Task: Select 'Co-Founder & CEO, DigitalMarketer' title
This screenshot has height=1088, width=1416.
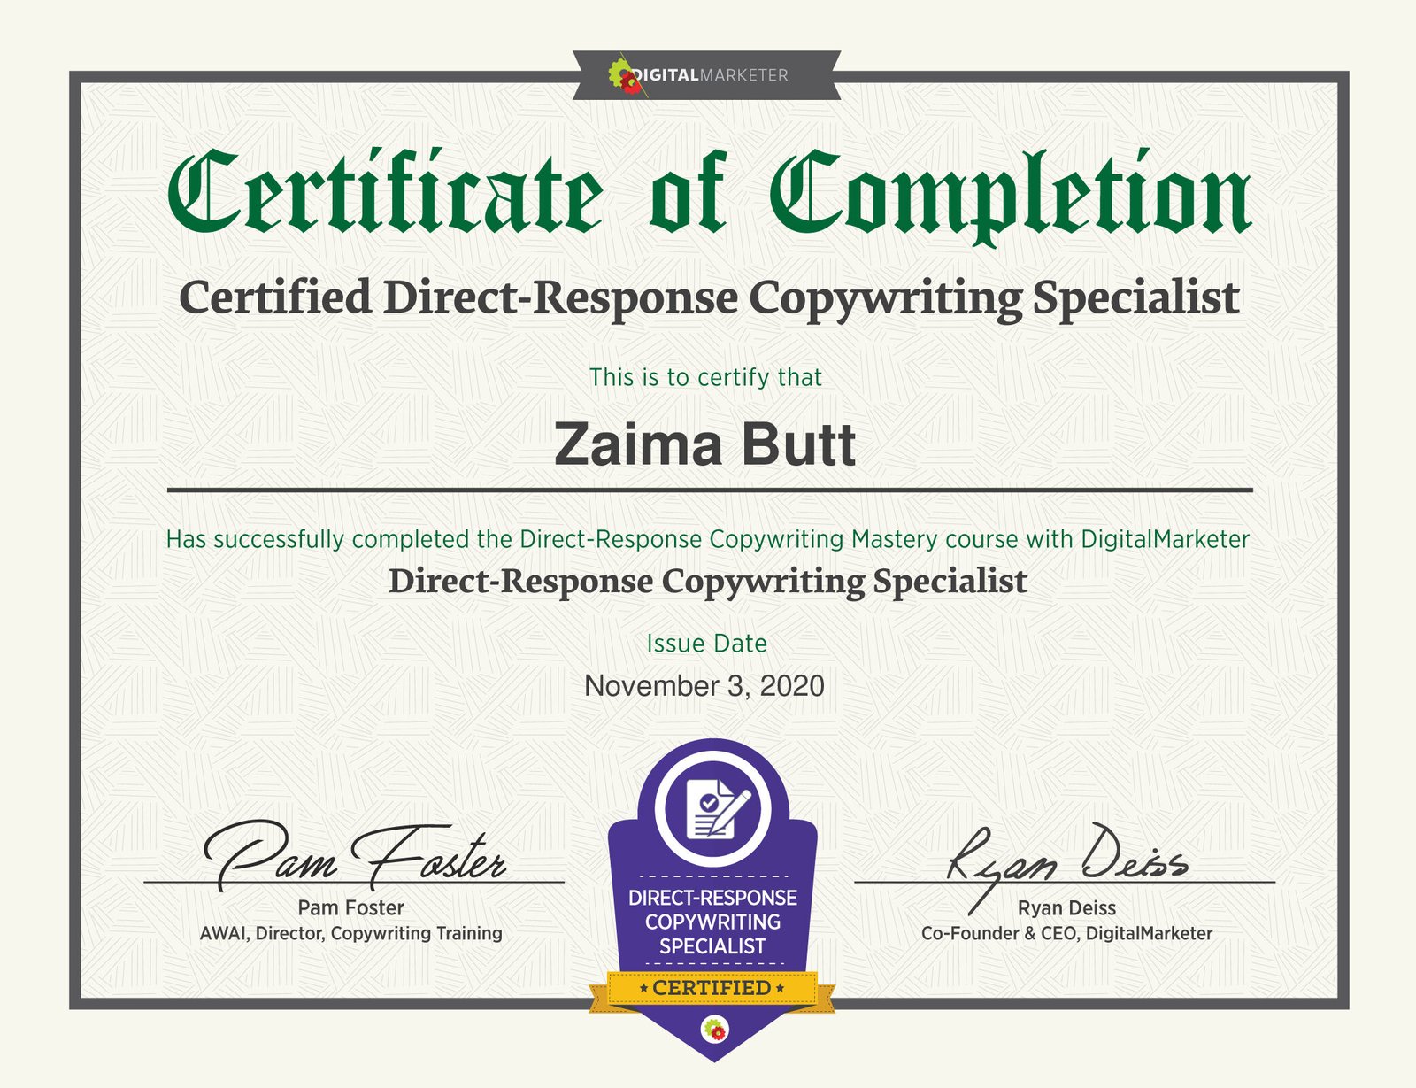Action: point(1066,933)
